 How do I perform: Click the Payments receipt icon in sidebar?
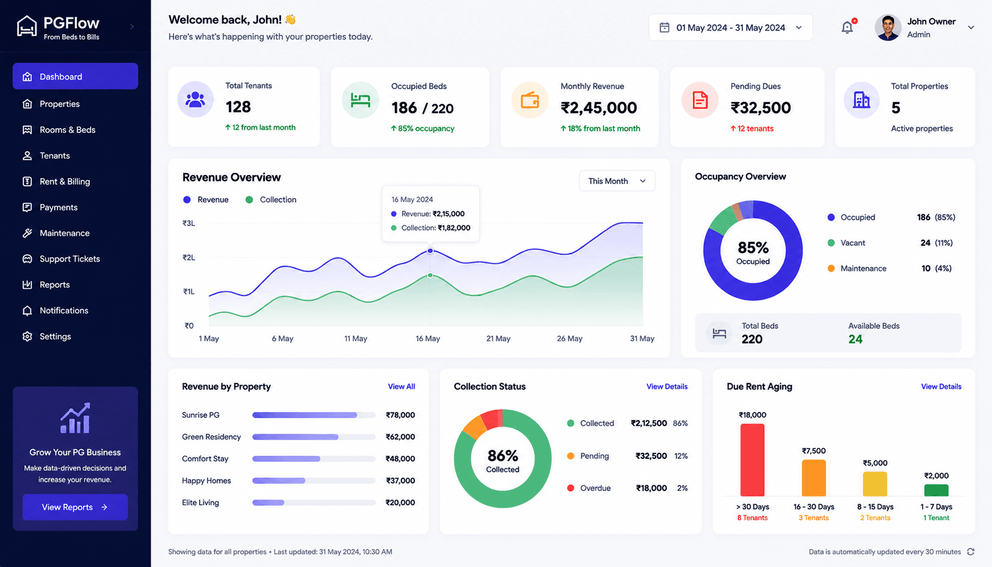pos(28,208)
